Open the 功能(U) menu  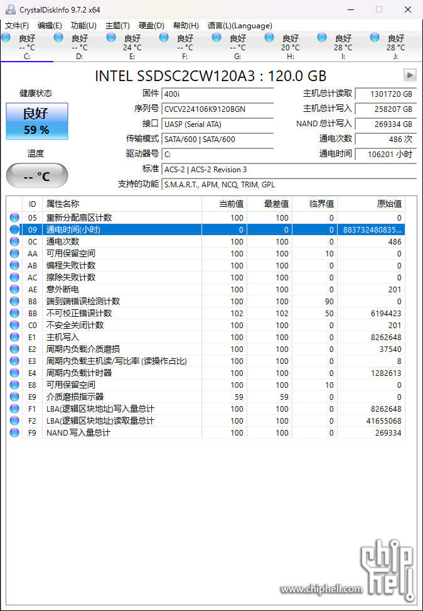point(83,26)
